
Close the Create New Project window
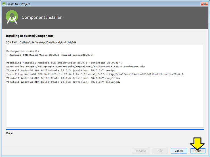pyautogui.click(x=204, y=4)
